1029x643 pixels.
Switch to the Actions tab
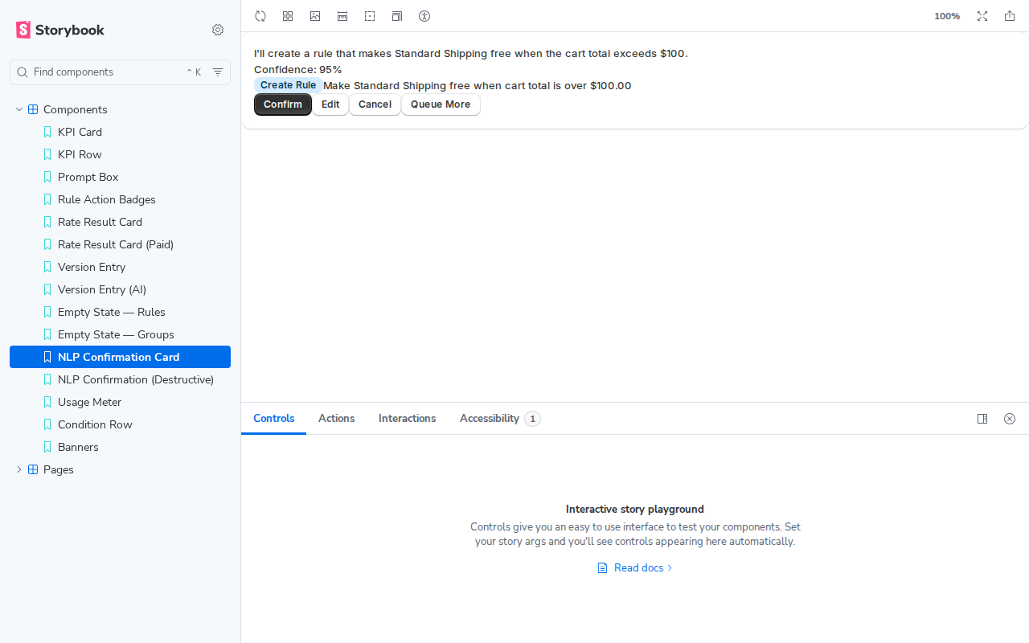coord(336,419)
